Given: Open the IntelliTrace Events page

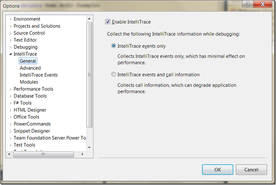Looking at the screenshot, I should click(x=39, y=75).
